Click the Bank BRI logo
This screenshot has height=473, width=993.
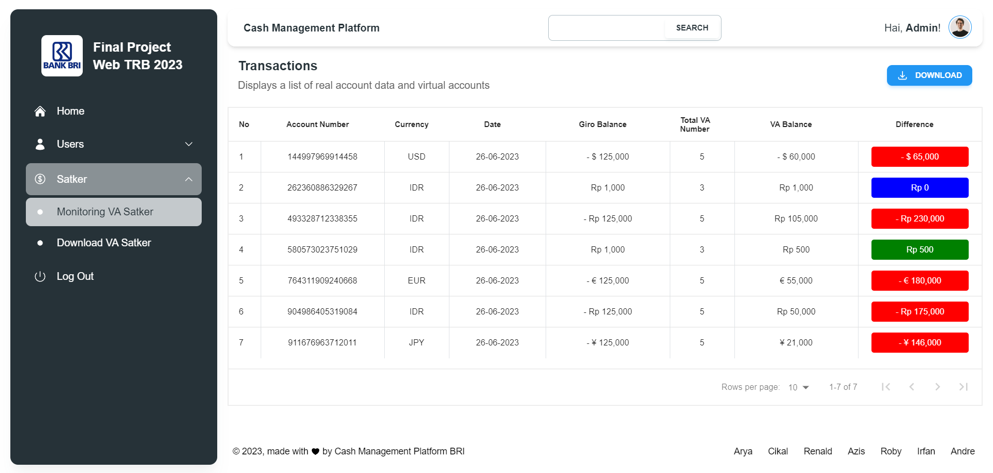62,56
